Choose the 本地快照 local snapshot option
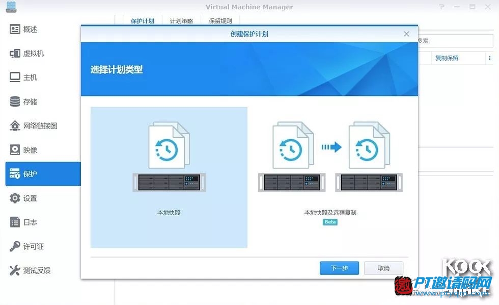Screen dimensions: 499x305 tap(169, 177)
